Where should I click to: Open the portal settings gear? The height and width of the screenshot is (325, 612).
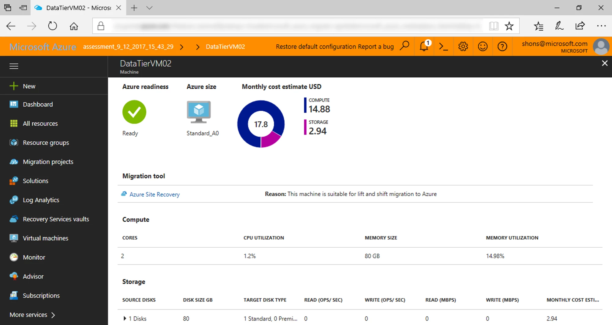463,46
